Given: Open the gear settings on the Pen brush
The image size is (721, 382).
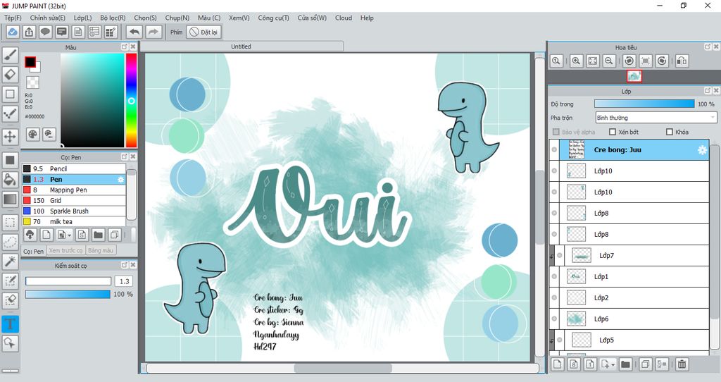Looking at the screenshot, I should click(120, 180).
